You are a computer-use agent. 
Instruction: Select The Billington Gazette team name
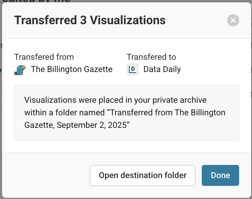pyautogui.click(x=72, y=69)
